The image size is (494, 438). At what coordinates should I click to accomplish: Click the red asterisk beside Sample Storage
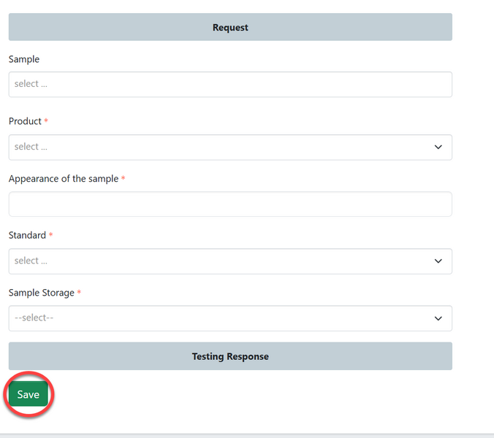pyautogui.click(x=79, y=293)
